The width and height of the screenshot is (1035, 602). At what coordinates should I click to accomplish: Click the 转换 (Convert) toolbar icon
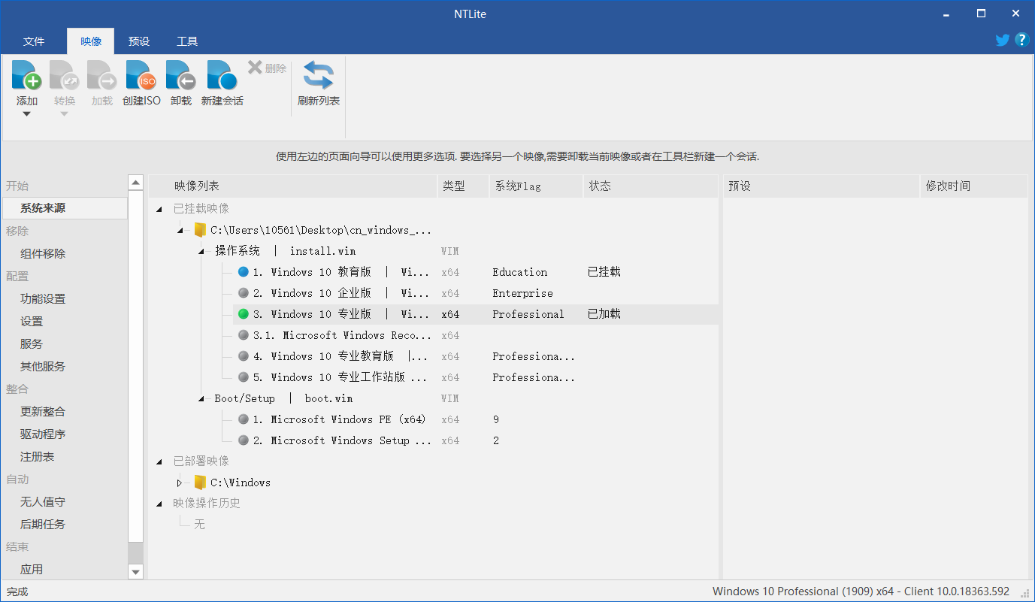[64, 75]
